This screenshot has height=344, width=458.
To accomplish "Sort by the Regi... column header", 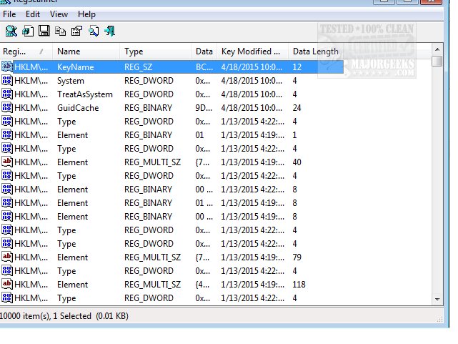I will click(x=26, y=51).
